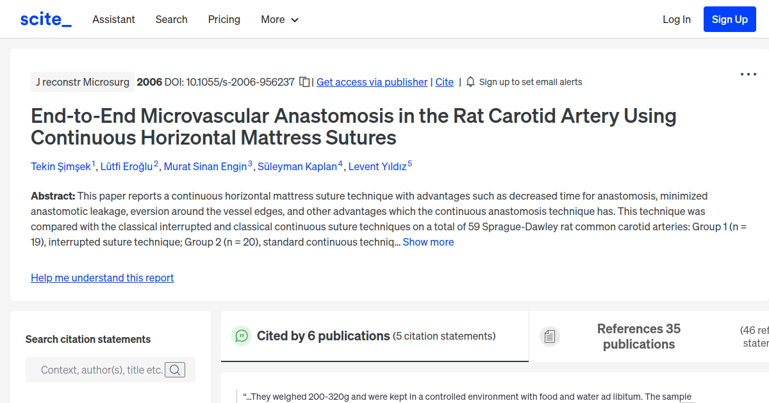
Task: Click the references document icon
Action: click(550, 336)
